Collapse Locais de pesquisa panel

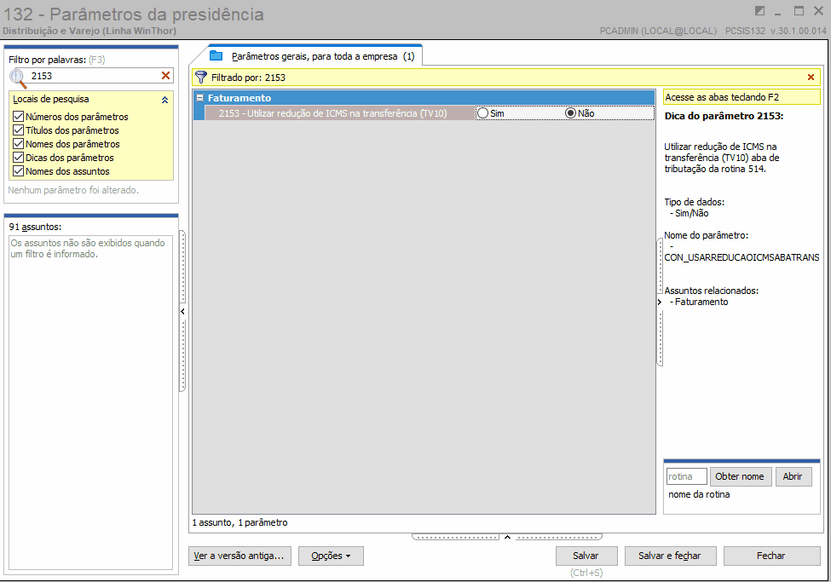164,100
